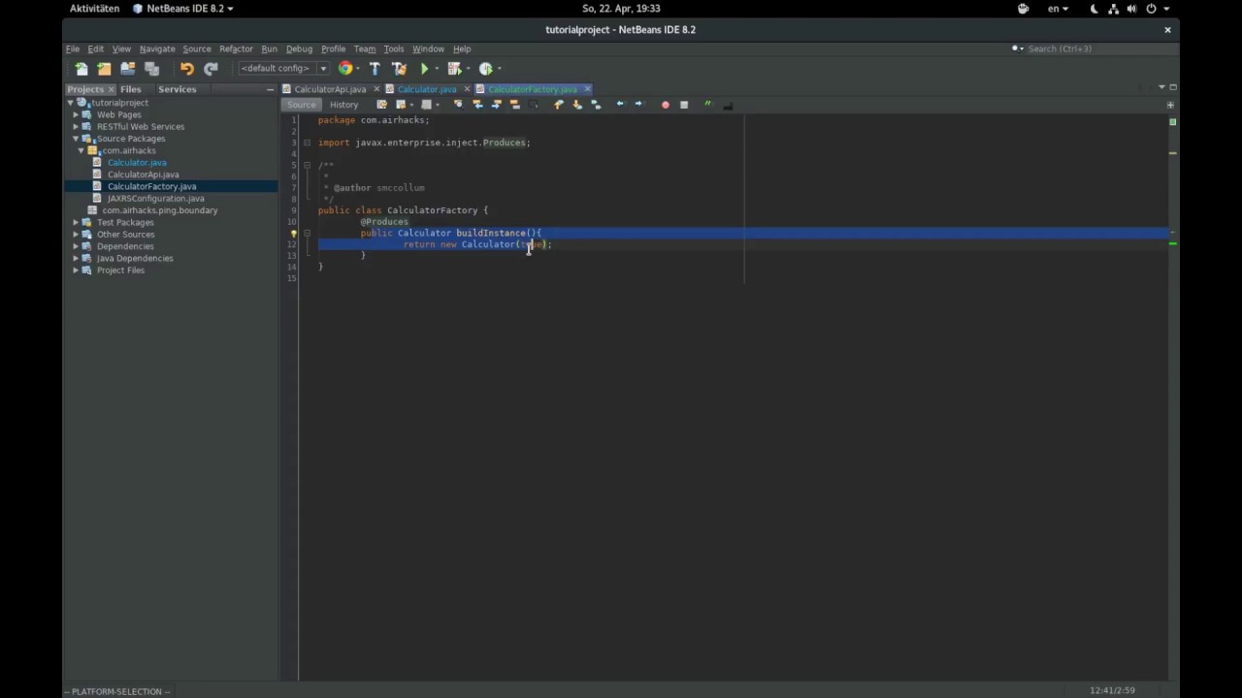
Task: Expand the Project Files node
Action: [x=76, y=270]
